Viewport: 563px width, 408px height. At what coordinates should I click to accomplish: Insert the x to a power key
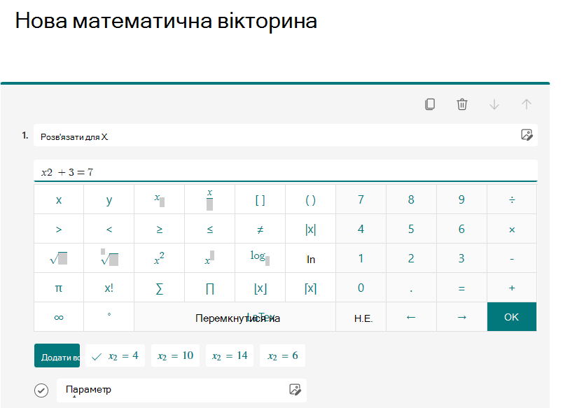pos(209,258)
